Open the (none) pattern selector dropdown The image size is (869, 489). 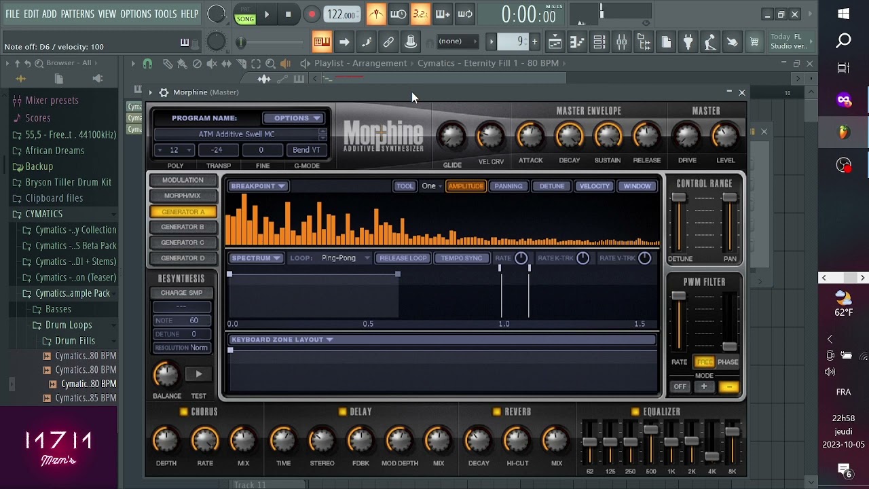459,41
